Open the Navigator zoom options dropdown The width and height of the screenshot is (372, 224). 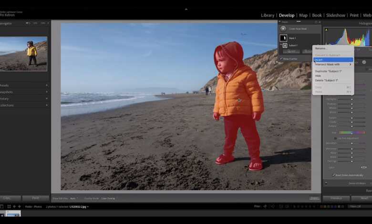point(48,23)
